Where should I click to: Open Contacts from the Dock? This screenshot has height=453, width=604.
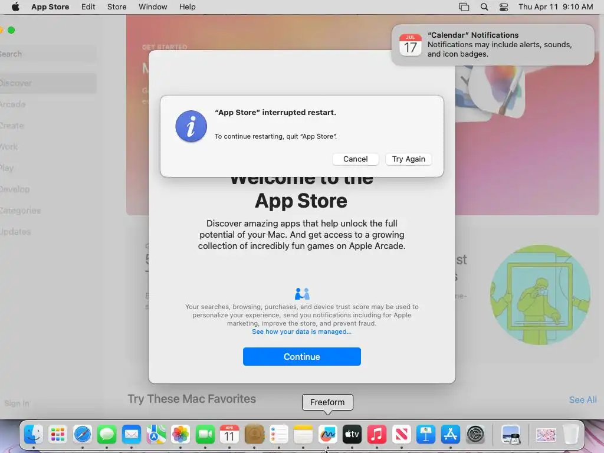pyautogui.click(x=254, y=435)
